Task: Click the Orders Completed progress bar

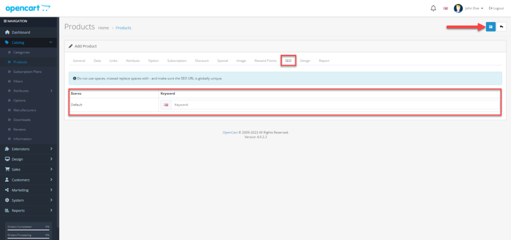Action: 28,230
